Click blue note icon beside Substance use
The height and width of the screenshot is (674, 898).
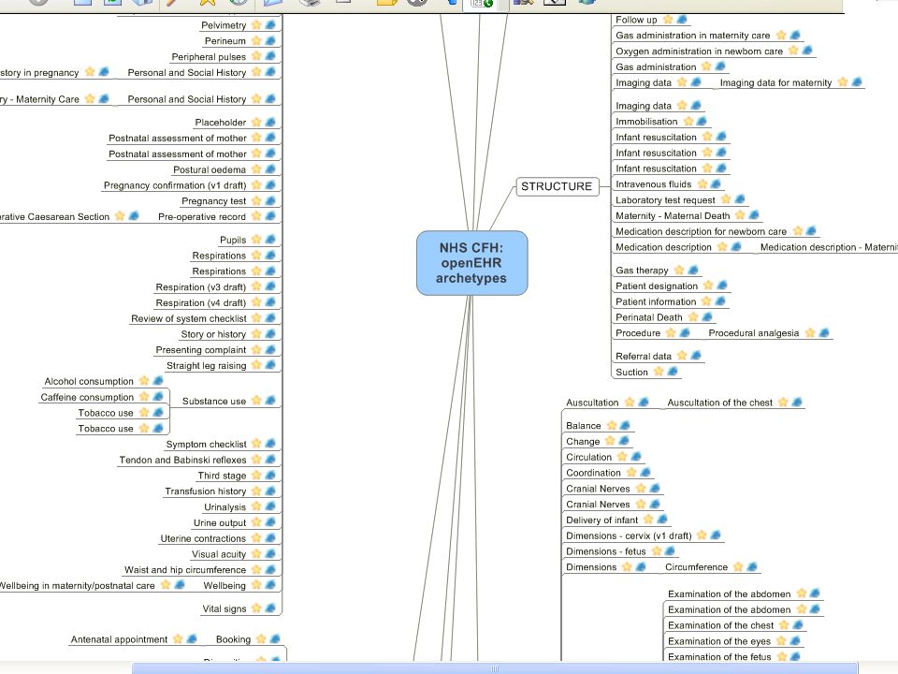[x=270, y=401]
